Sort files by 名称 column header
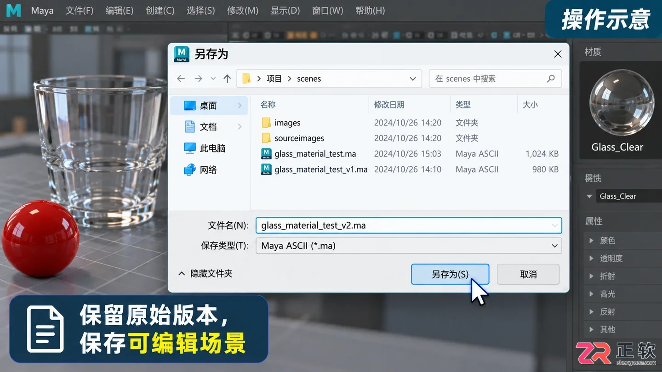The image size is (662, 372). point(268,105)
